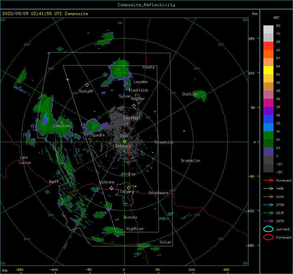Click the ThreeHills town label
This screenshot has width=293, height=274.
[164, 142]
